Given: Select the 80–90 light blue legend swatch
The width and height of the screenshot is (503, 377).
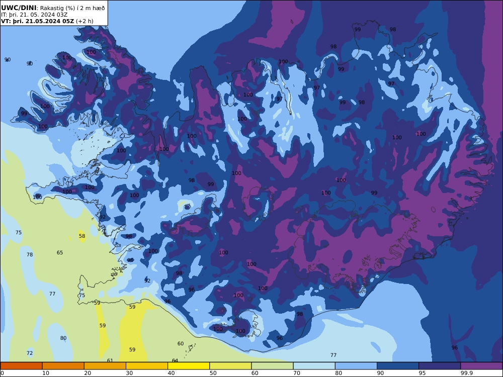Looking at the screenshot, I should point(356,366).
